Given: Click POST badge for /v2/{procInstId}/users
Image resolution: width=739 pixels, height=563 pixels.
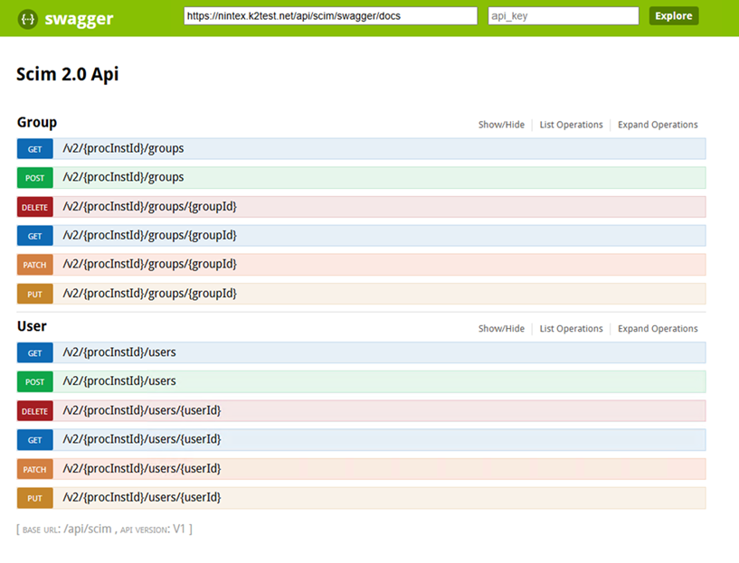Looking at the screenshot, I should coord(35,381).
